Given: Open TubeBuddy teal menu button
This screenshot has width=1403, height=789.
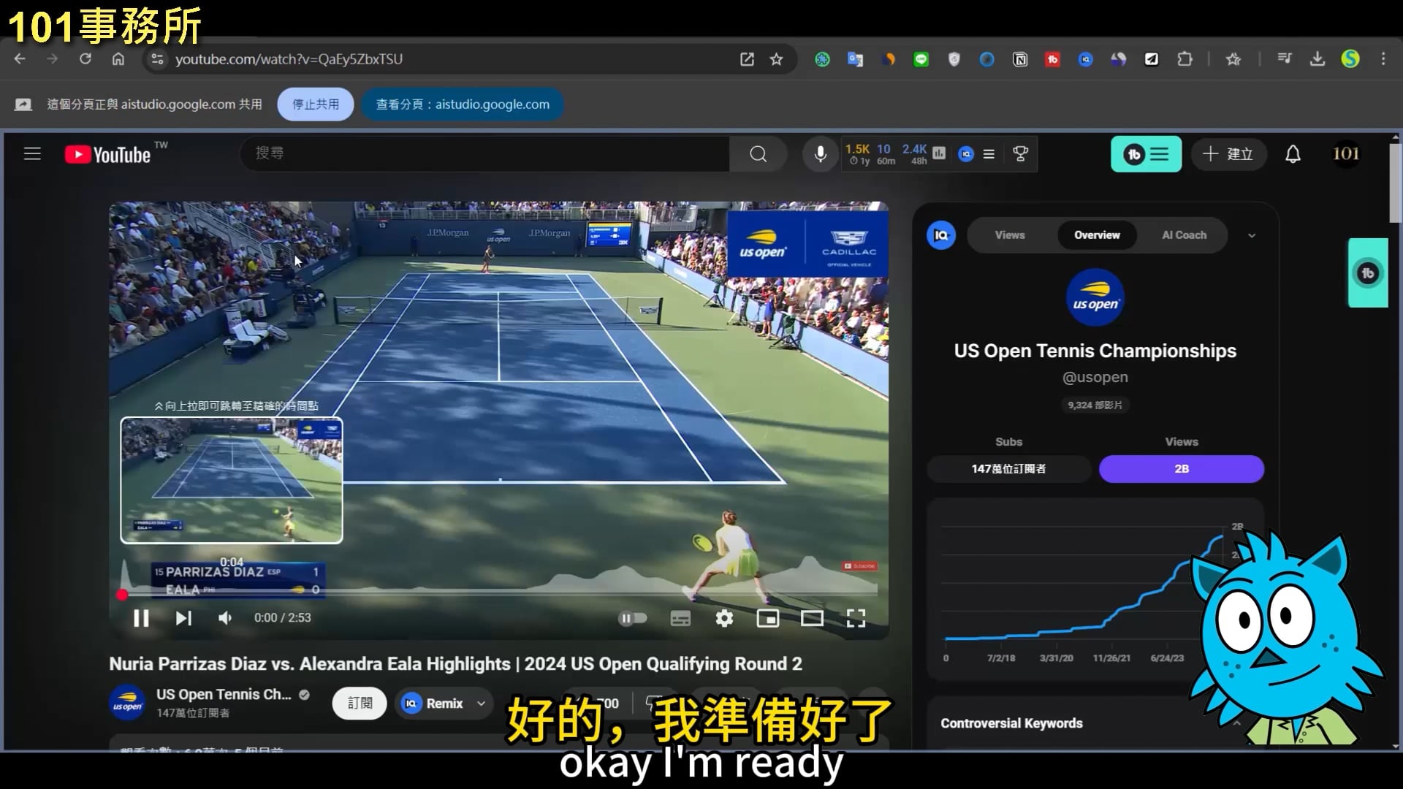Looking at the screenshot, I should (1146, 154).
